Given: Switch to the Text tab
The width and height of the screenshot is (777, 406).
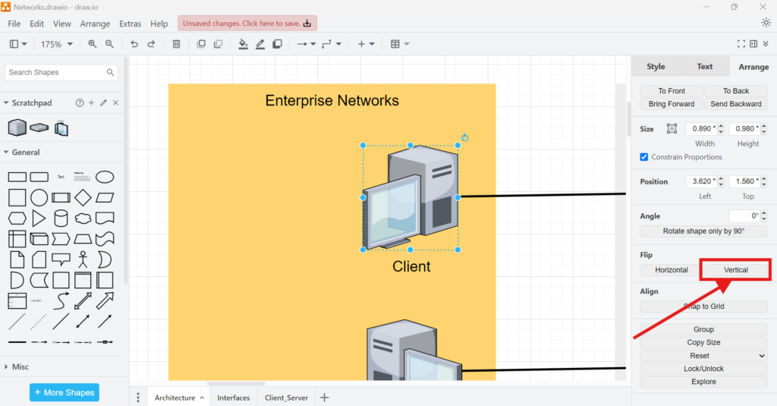Looking at the screenshot, I should click(705, 67).
